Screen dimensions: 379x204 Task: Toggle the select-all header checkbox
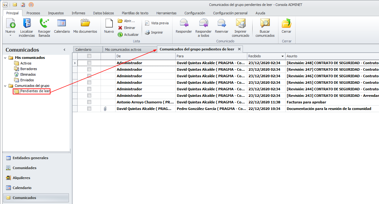click(x=89, y=56)
